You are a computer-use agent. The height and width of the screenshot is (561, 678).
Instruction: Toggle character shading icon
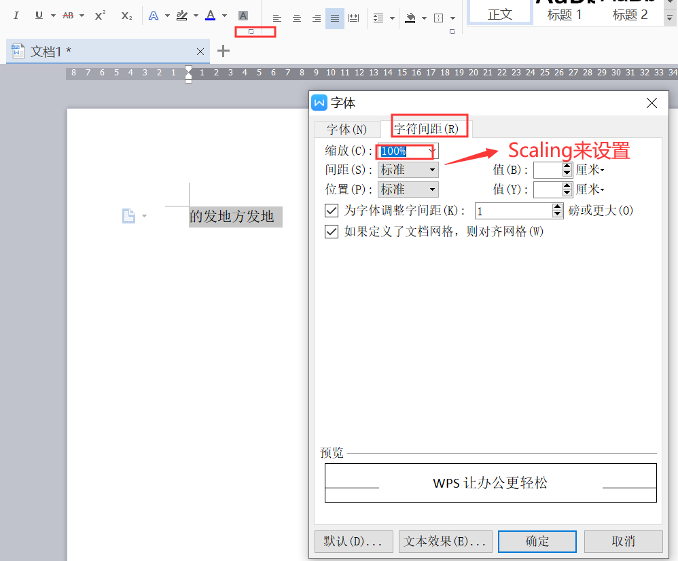tap(243, 16)
